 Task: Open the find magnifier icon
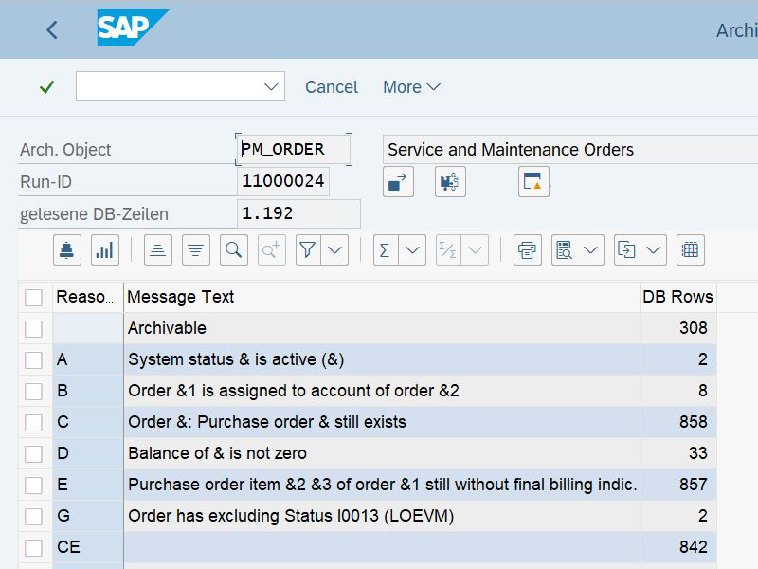point(233,250)
